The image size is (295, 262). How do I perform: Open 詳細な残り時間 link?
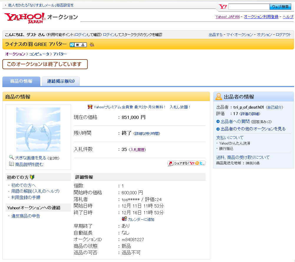(x=147, y=134)
